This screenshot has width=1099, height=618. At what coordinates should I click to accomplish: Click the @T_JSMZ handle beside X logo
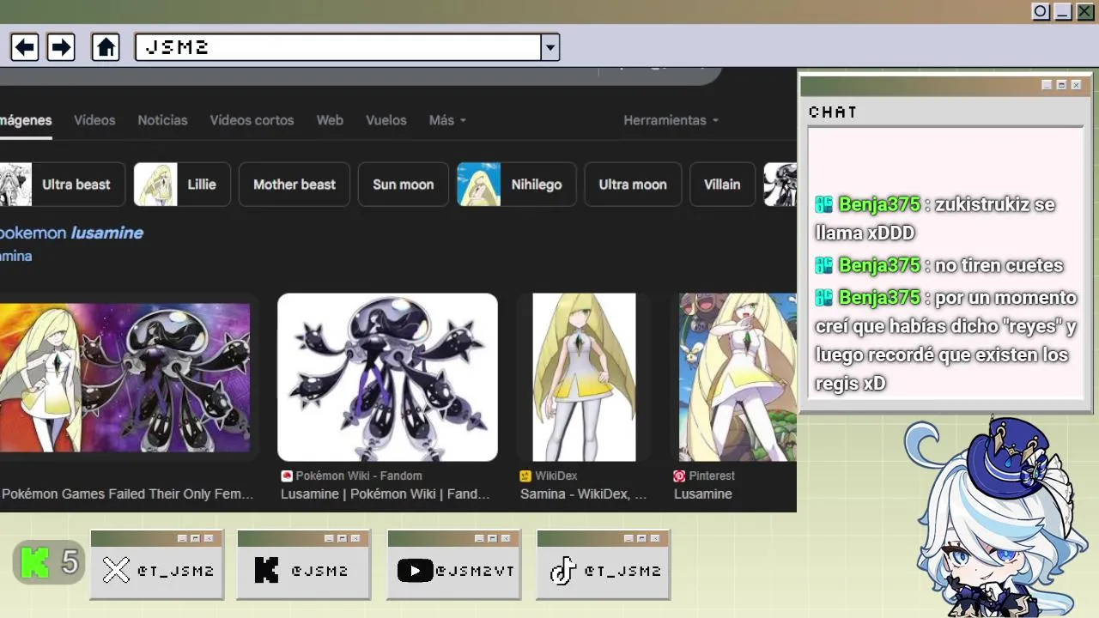[175, 571]
